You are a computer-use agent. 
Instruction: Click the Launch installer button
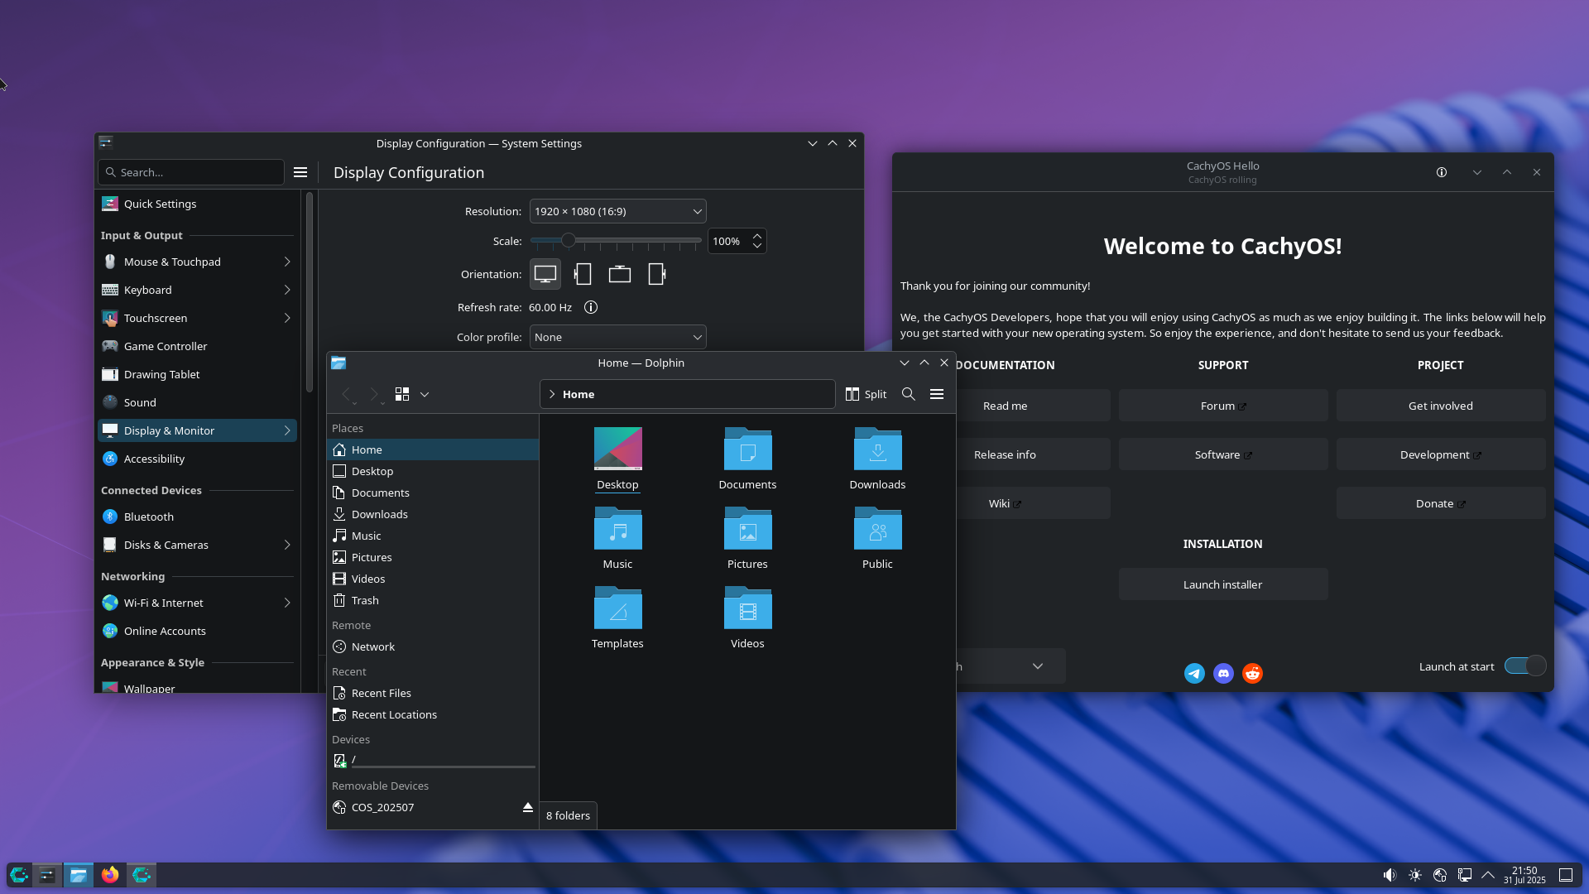click(1222, 584)
